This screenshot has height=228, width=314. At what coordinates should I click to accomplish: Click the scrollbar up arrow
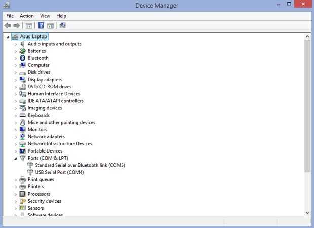(x=307, y=36)
